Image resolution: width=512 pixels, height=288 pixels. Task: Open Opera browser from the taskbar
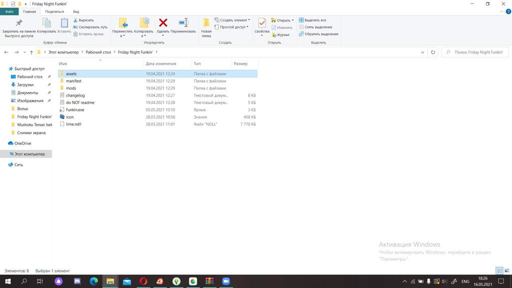[143, 281]
